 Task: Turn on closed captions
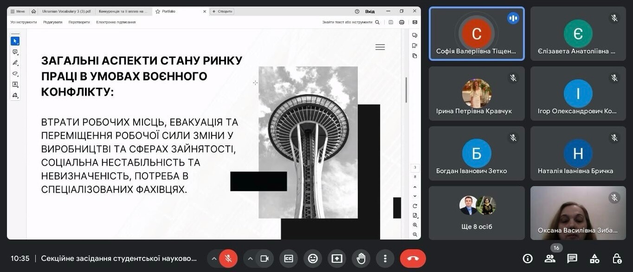289,259
